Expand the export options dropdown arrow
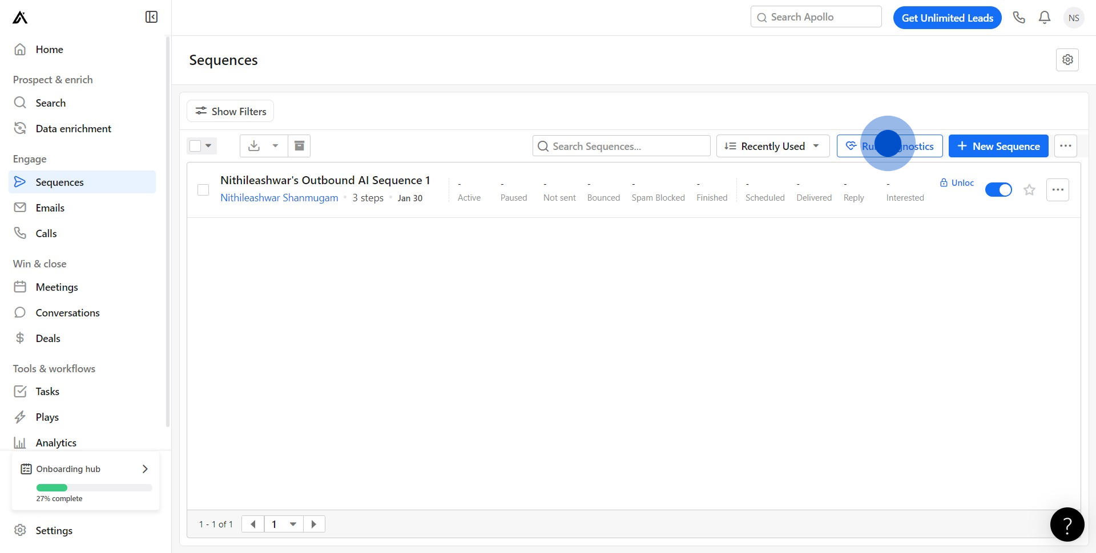Screen dimensions: 1096x553 tap(276, 146)
